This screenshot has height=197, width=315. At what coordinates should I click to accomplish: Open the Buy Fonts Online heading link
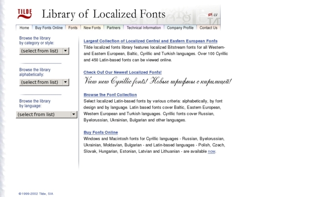pos(101,132)
